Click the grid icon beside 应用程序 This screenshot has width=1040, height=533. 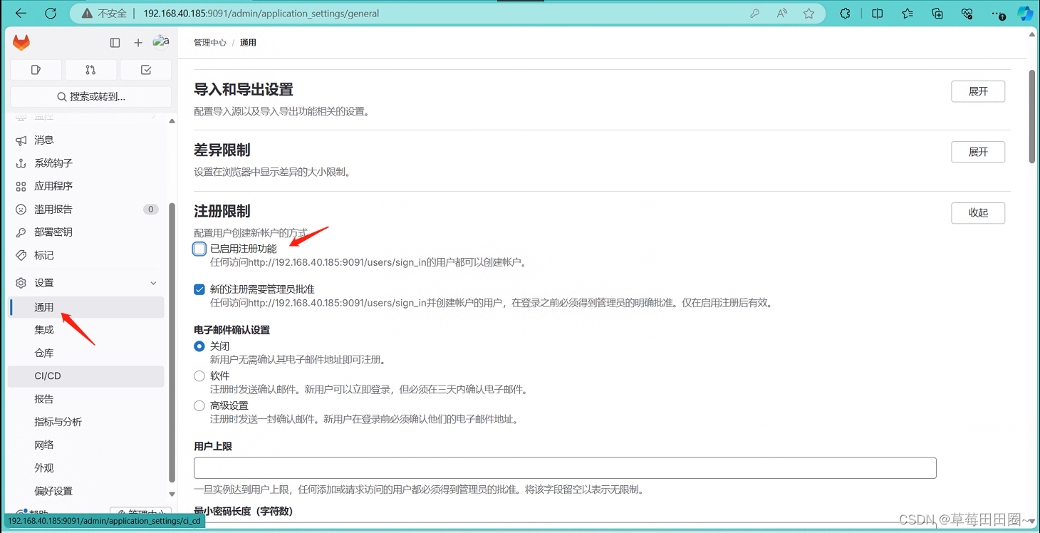coord(21,186)
